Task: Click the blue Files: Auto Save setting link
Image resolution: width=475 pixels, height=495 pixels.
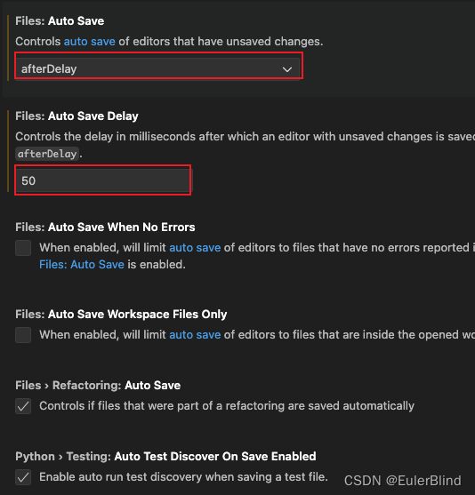Action: pos(82,265)
